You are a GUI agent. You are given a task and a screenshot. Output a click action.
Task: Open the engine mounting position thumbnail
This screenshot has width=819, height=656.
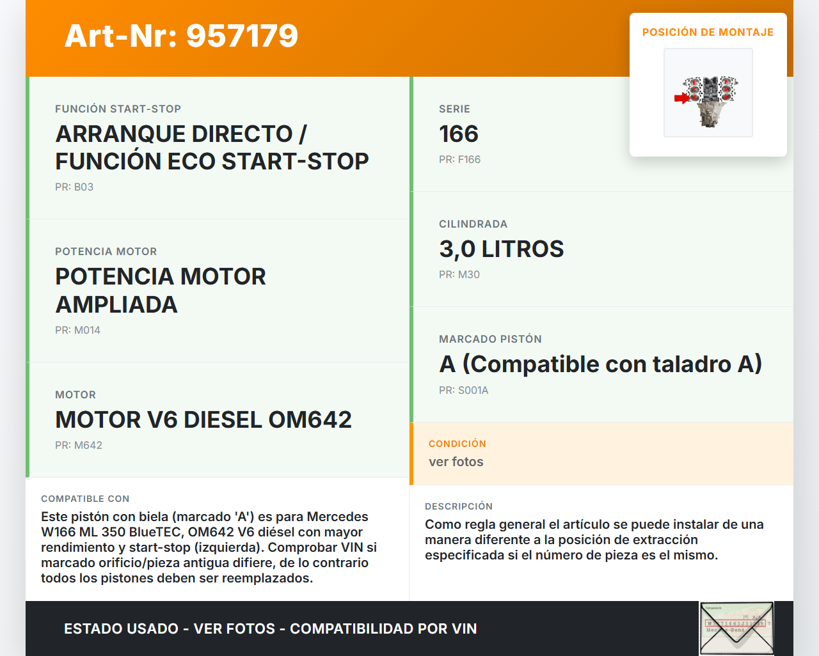tap(708, 93)
